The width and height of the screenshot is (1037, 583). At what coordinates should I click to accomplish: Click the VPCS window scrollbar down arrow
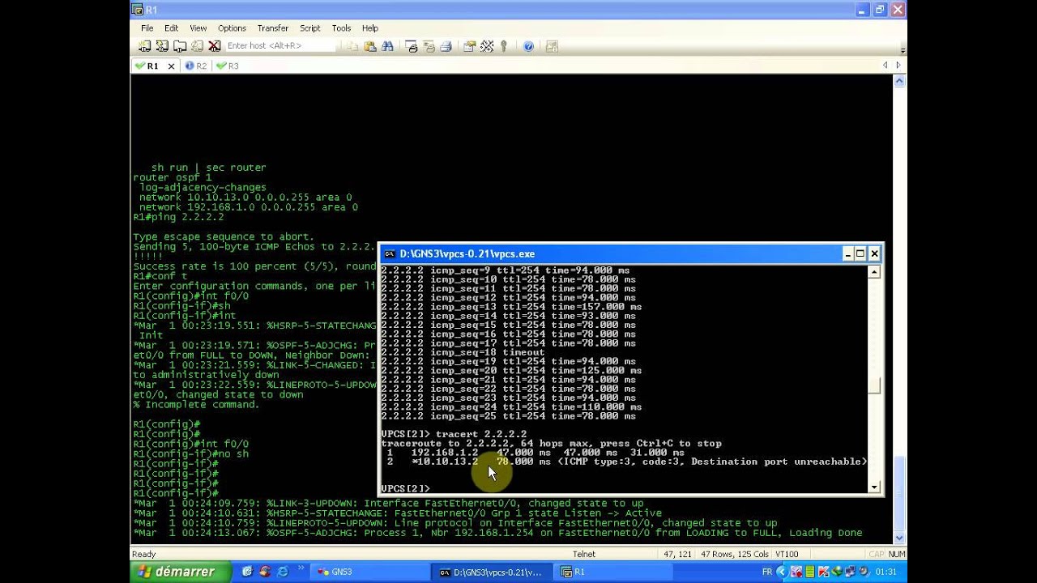coord(874,487)
